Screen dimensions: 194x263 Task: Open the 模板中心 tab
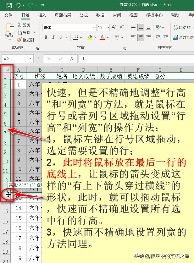click(x=154, y=15)
